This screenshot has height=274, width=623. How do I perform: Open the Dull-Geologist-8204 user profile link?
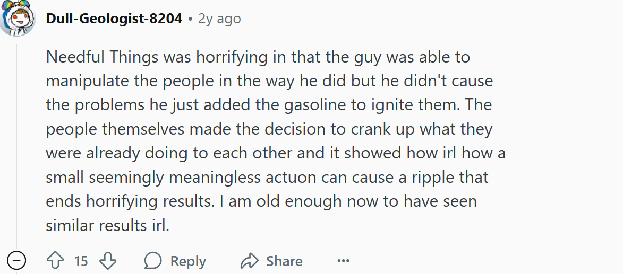[114, 19]
